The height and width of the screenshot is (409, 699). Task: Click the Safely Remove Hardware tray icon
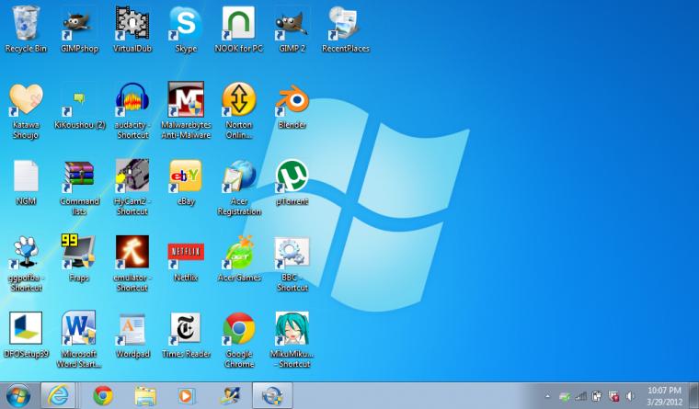pos(565,395)
